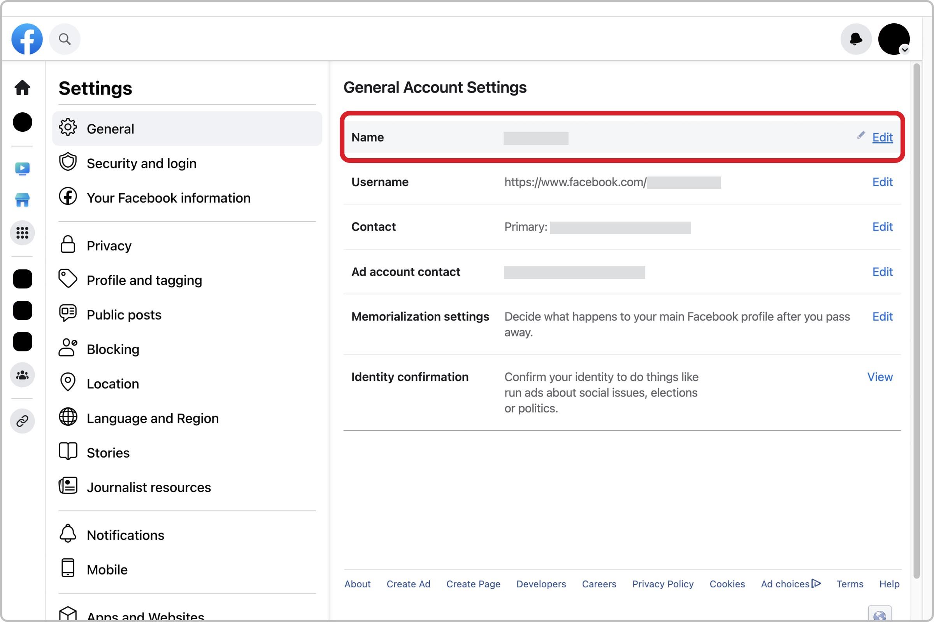Go to Home via house icon
Image resolution: width=934 pixels, height=622 pixels.
22,88
